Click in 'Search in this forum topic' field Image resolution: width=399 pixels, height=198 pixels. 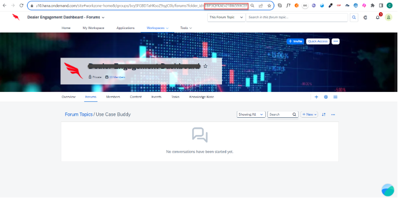pyautogui.click(x=296, y=17)
